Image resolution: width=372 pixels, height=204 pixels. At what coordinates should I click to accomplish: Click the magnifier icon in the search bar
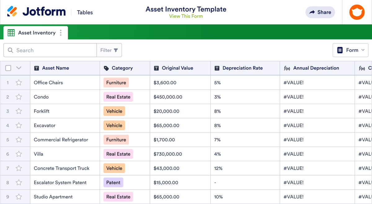click(x=10, y=50)
